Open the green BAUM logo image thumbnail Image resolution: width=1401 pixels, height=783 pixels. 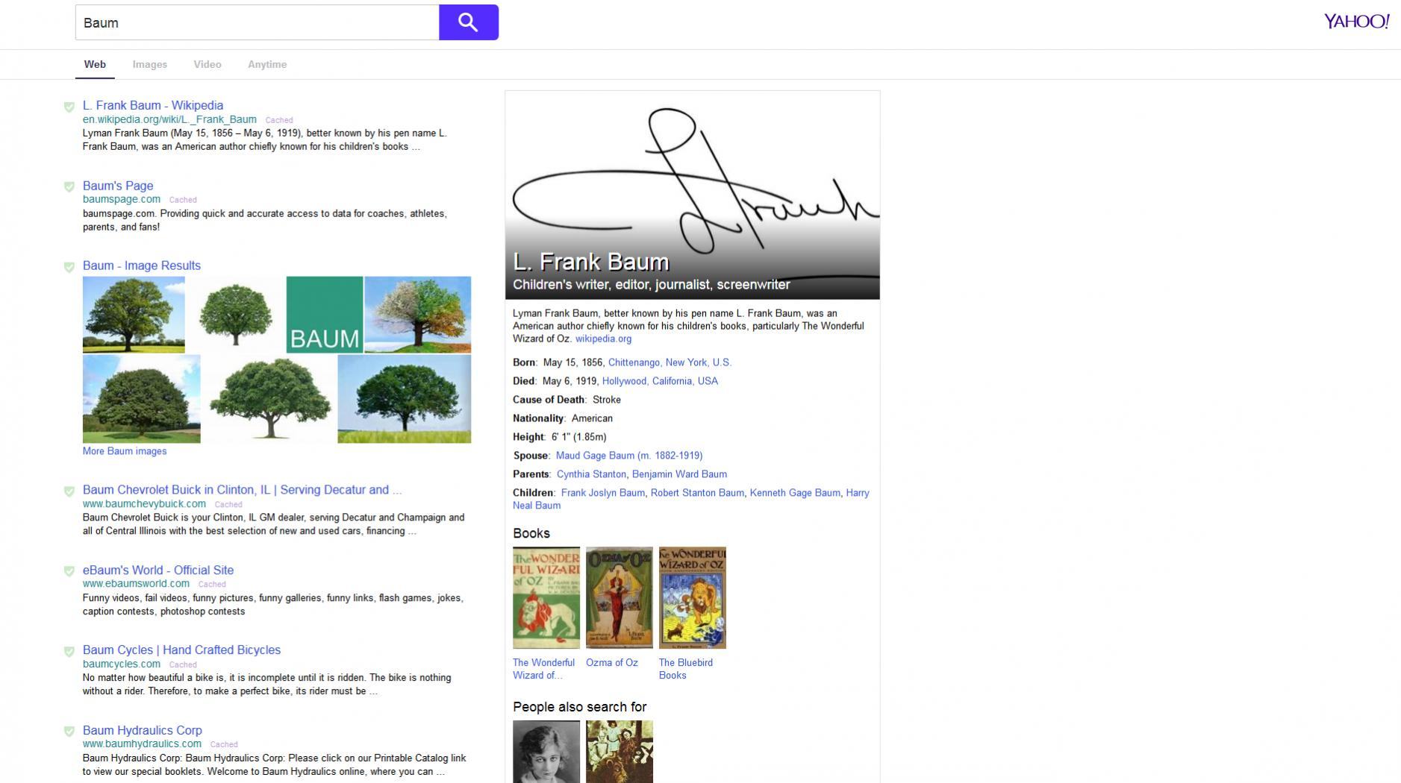325,315
